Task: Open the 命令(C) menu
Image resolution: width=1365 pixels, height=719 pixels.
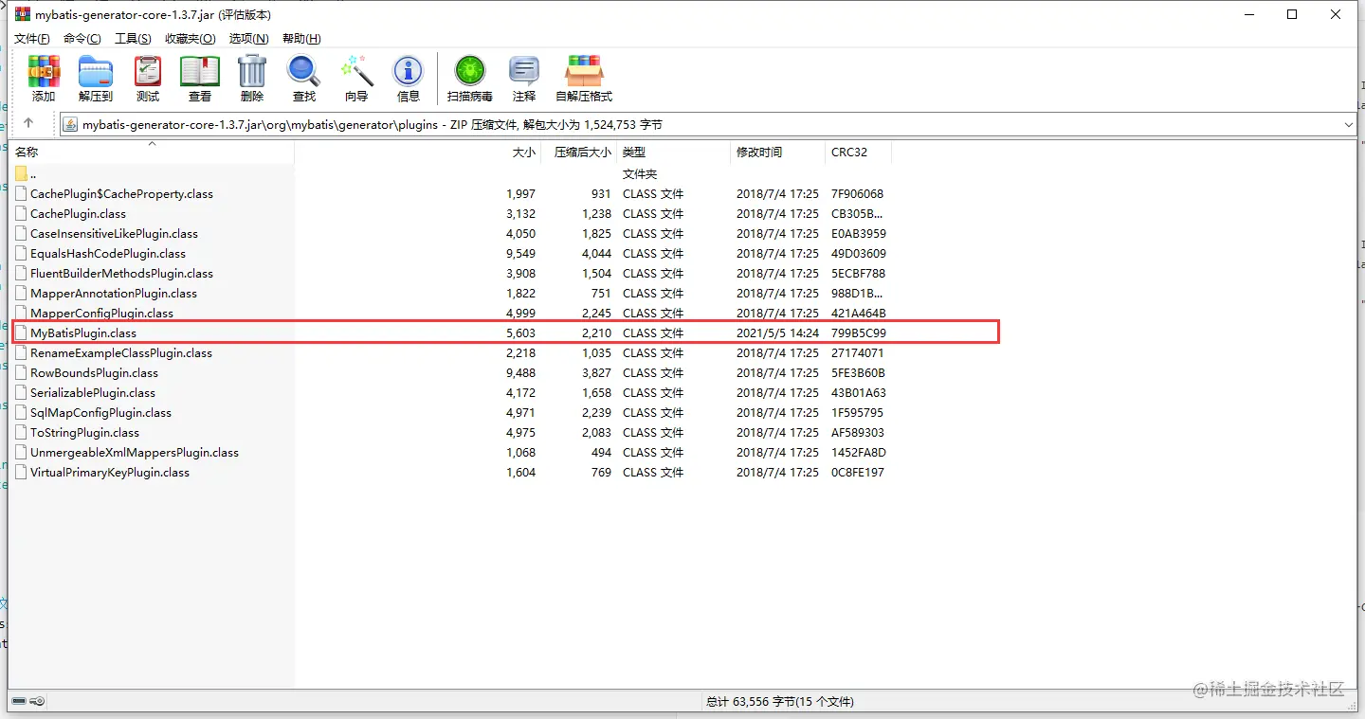Action: tap(82, 39)
